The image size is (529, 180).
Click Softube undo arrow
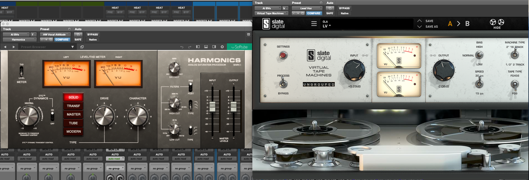182,47
